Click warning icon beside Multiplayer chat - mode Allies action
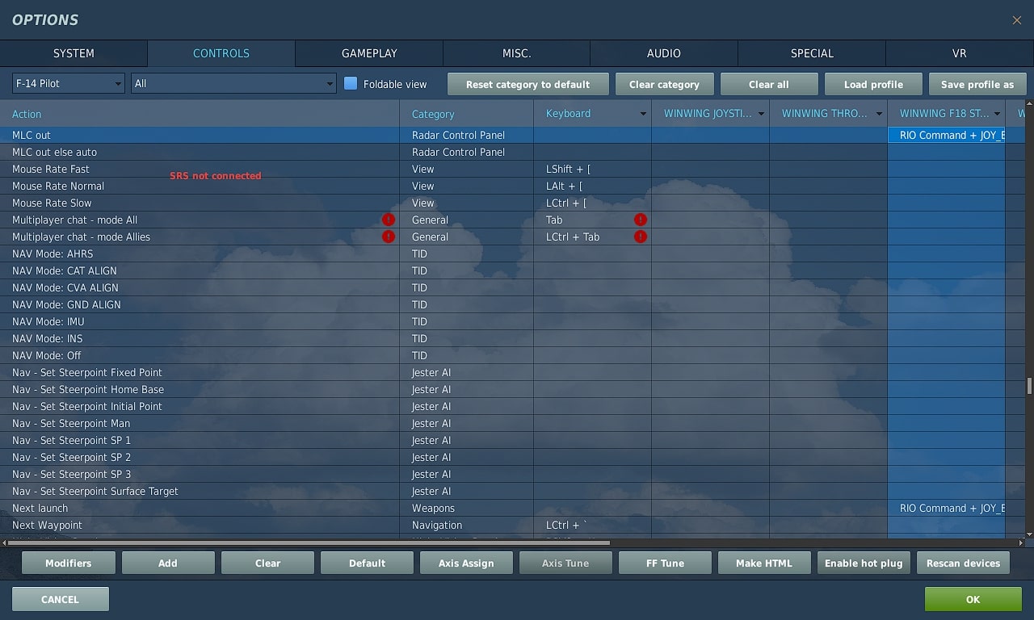Viewport: 1034px width, 620px height. click(389, 237)
